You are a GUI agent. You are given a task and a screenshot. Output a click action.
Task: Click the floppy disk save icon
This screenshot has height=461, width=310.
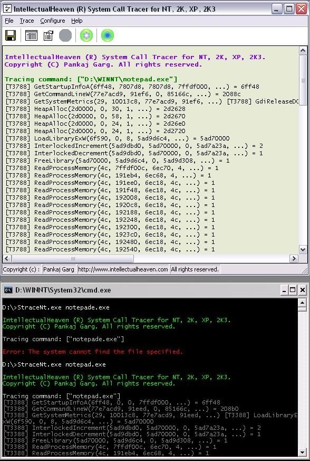click(11, 35)
